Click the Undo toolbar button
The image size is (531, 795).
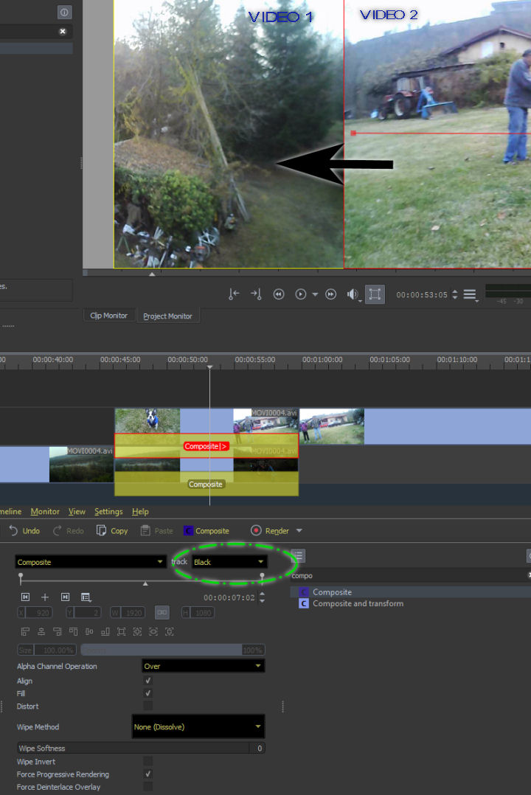pos(25,531)
